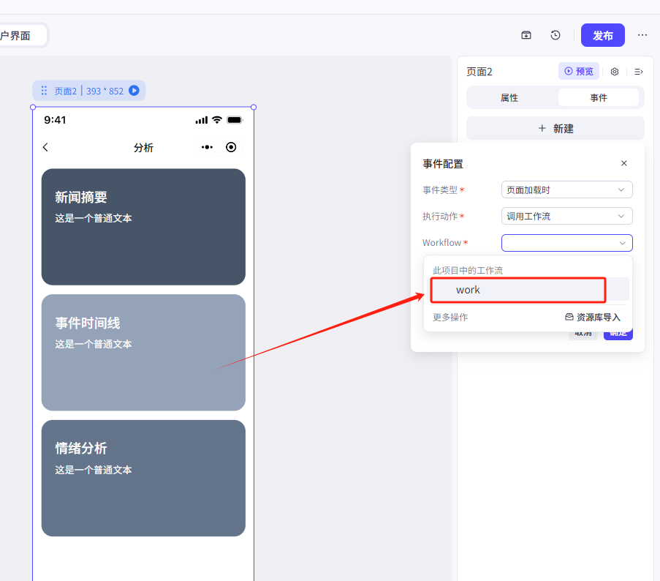
Task: Switch to the 属性 tab
Action: (x=509, y=97)
